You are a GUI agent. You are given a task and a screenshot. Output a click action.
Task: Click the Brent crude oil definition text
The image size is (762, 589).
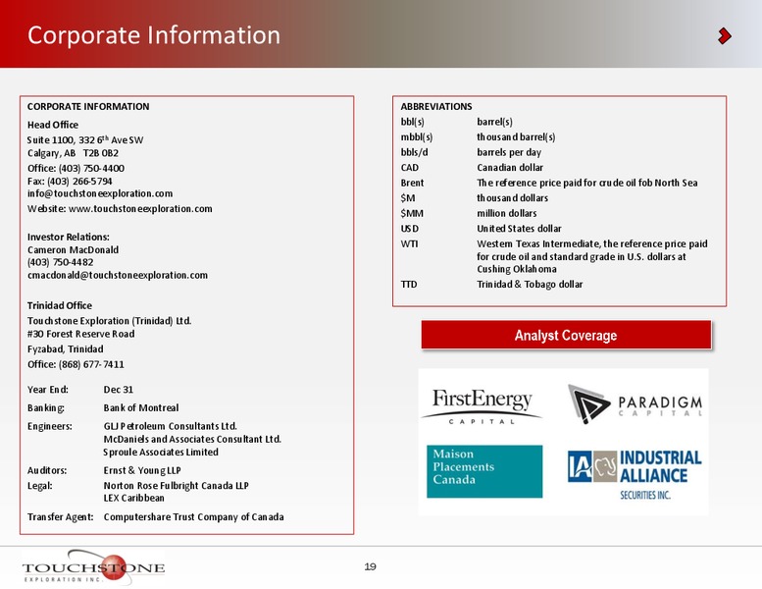[587, 183]
